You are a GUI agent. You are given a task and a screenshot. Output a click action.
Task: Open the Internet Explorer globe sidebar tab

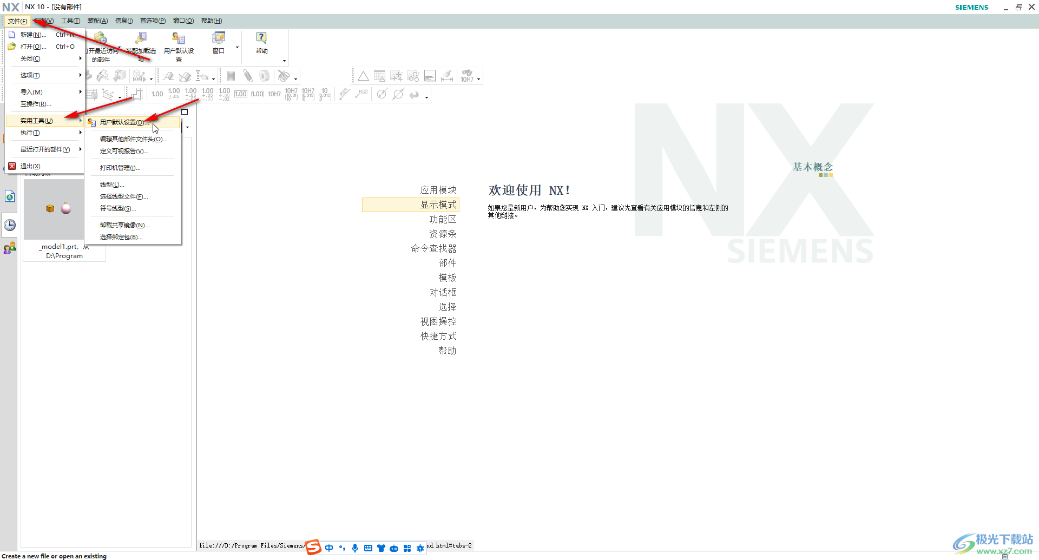point(10,196)
